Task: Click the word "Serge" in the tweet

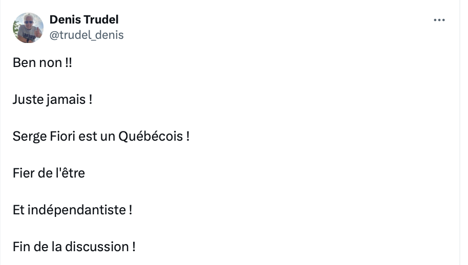Action: pos(30,137)
